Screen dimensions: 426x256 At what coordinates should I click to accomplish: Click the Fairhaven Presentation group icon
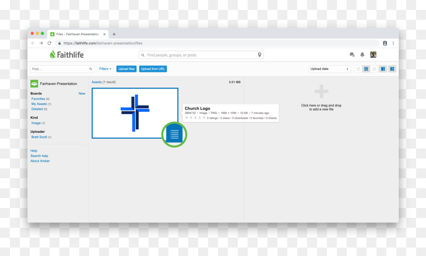[x=34, y=84]
